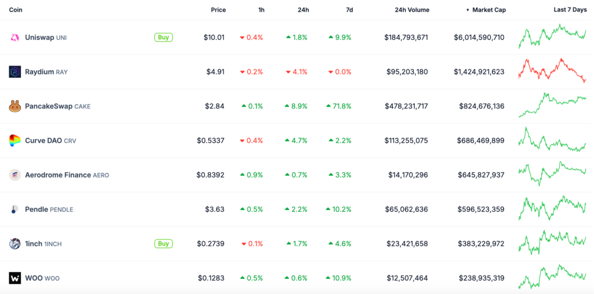594x294 pixels.
Task: Open PancakeSwap's green 7-day sparkline chart
Action: [552, 104]
